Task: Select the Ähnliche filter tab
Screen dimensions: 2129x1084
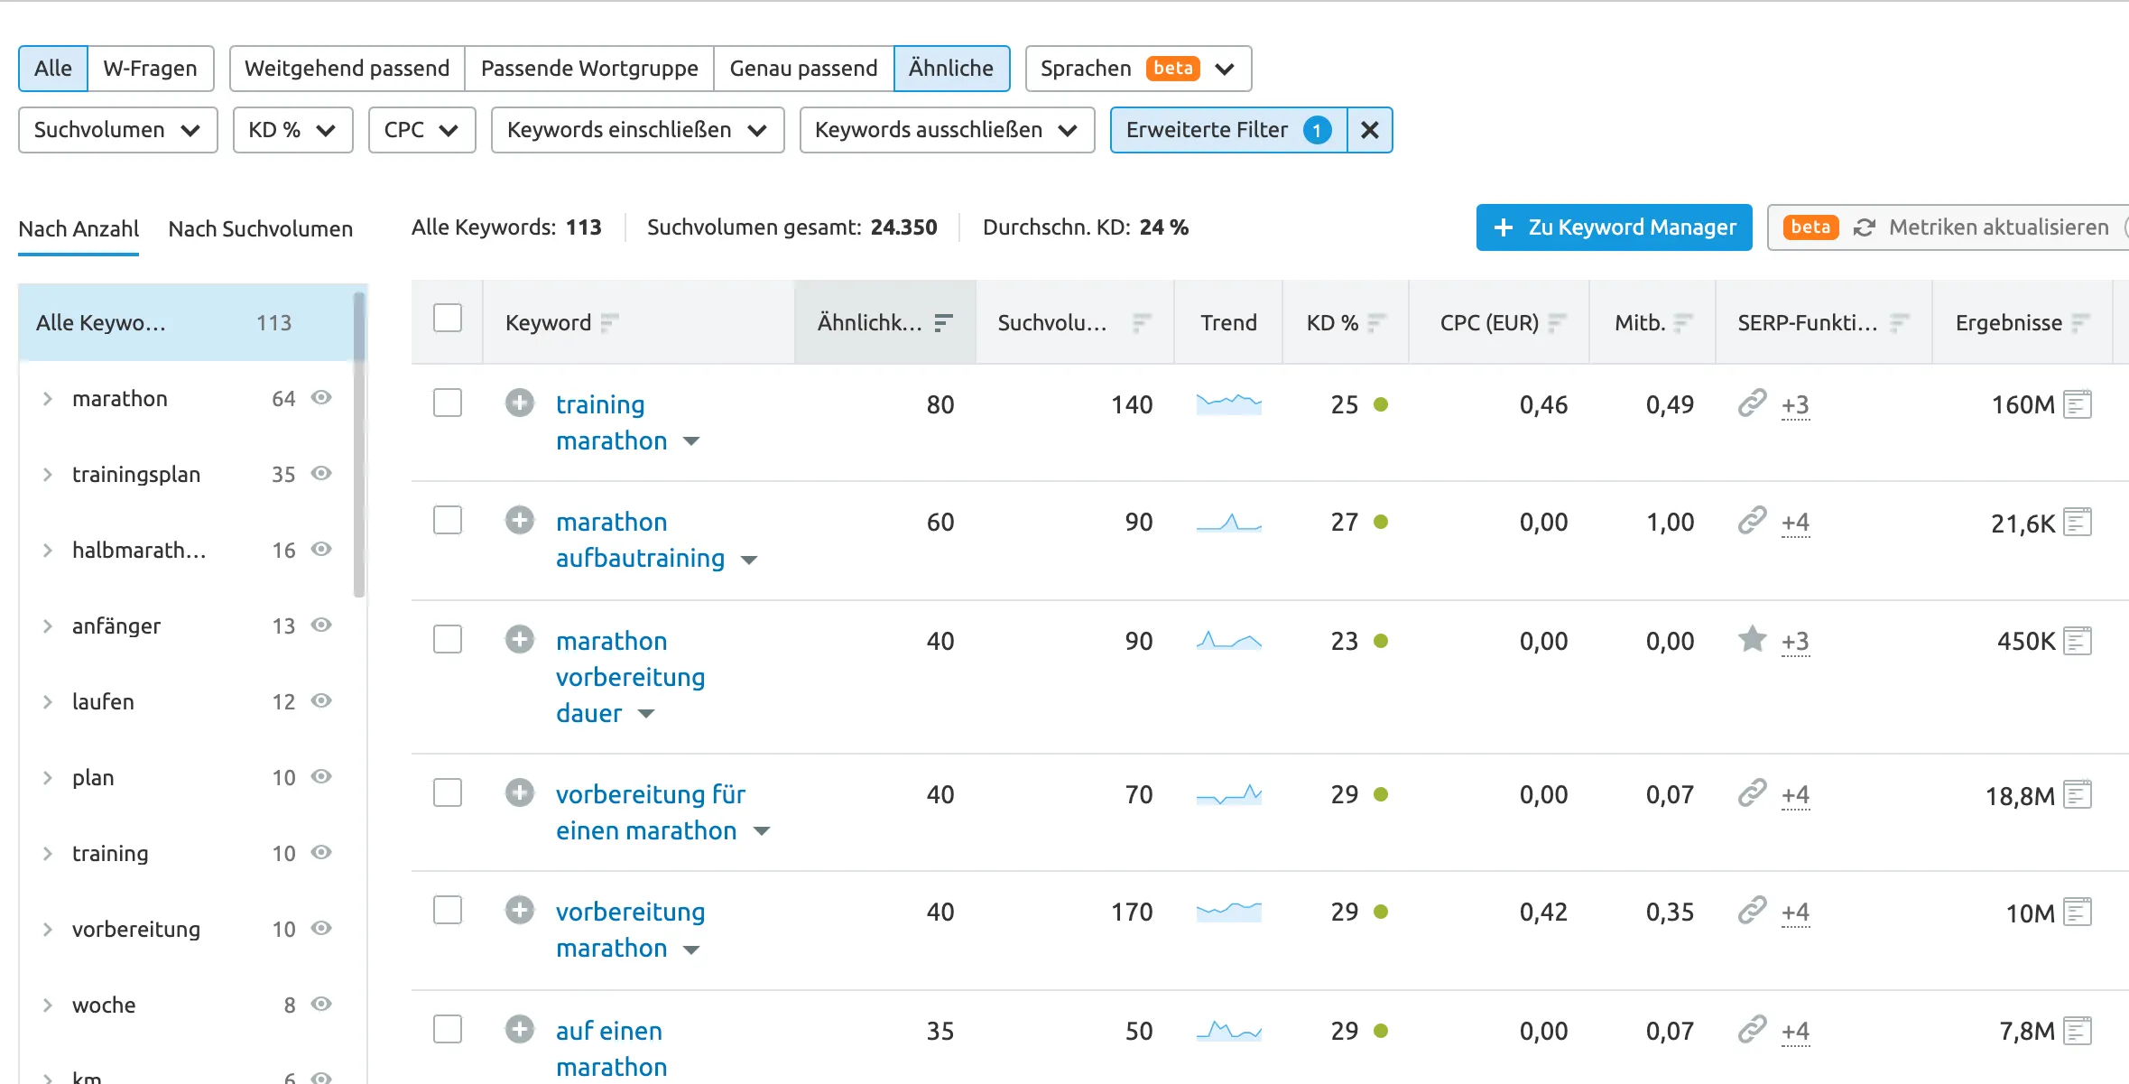Action: tap(951, 67)
